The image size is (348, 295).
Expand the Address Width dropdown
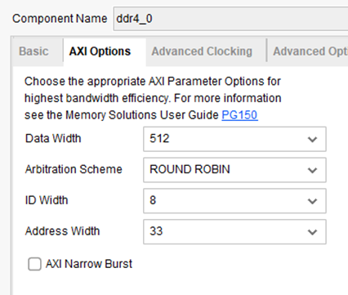click(234, 232)
